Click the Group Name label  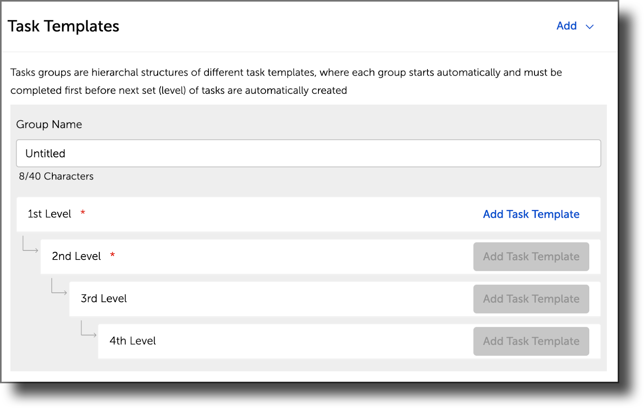coord(49,124)
